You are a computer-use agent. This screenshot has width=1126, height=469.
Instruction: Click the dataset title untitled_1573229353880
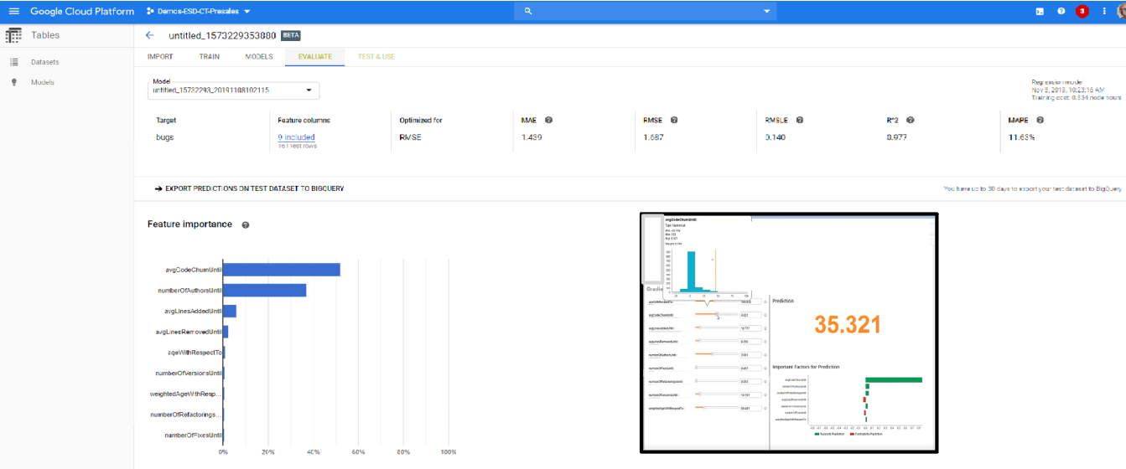click(223, 35)
